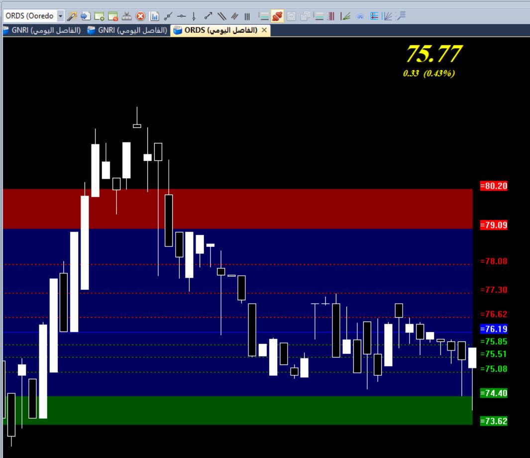Click the yellow 75.77 last price

click(434, 54)
